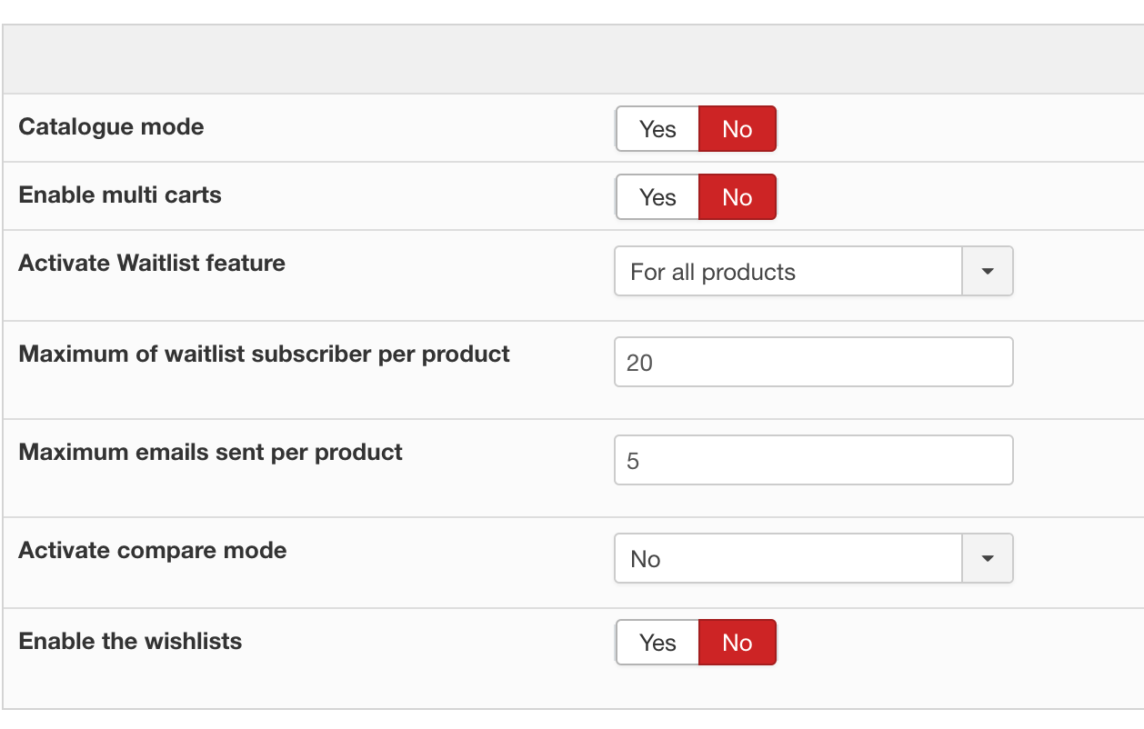The image size is (1144, 729).
Task: Click the 'Enable the wishlists' label
Action: click(x=130, y=641)
